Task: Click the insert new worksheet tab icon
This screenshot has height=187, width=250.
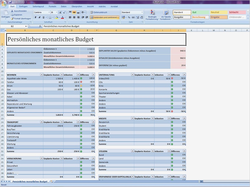Action: [52, 181]
